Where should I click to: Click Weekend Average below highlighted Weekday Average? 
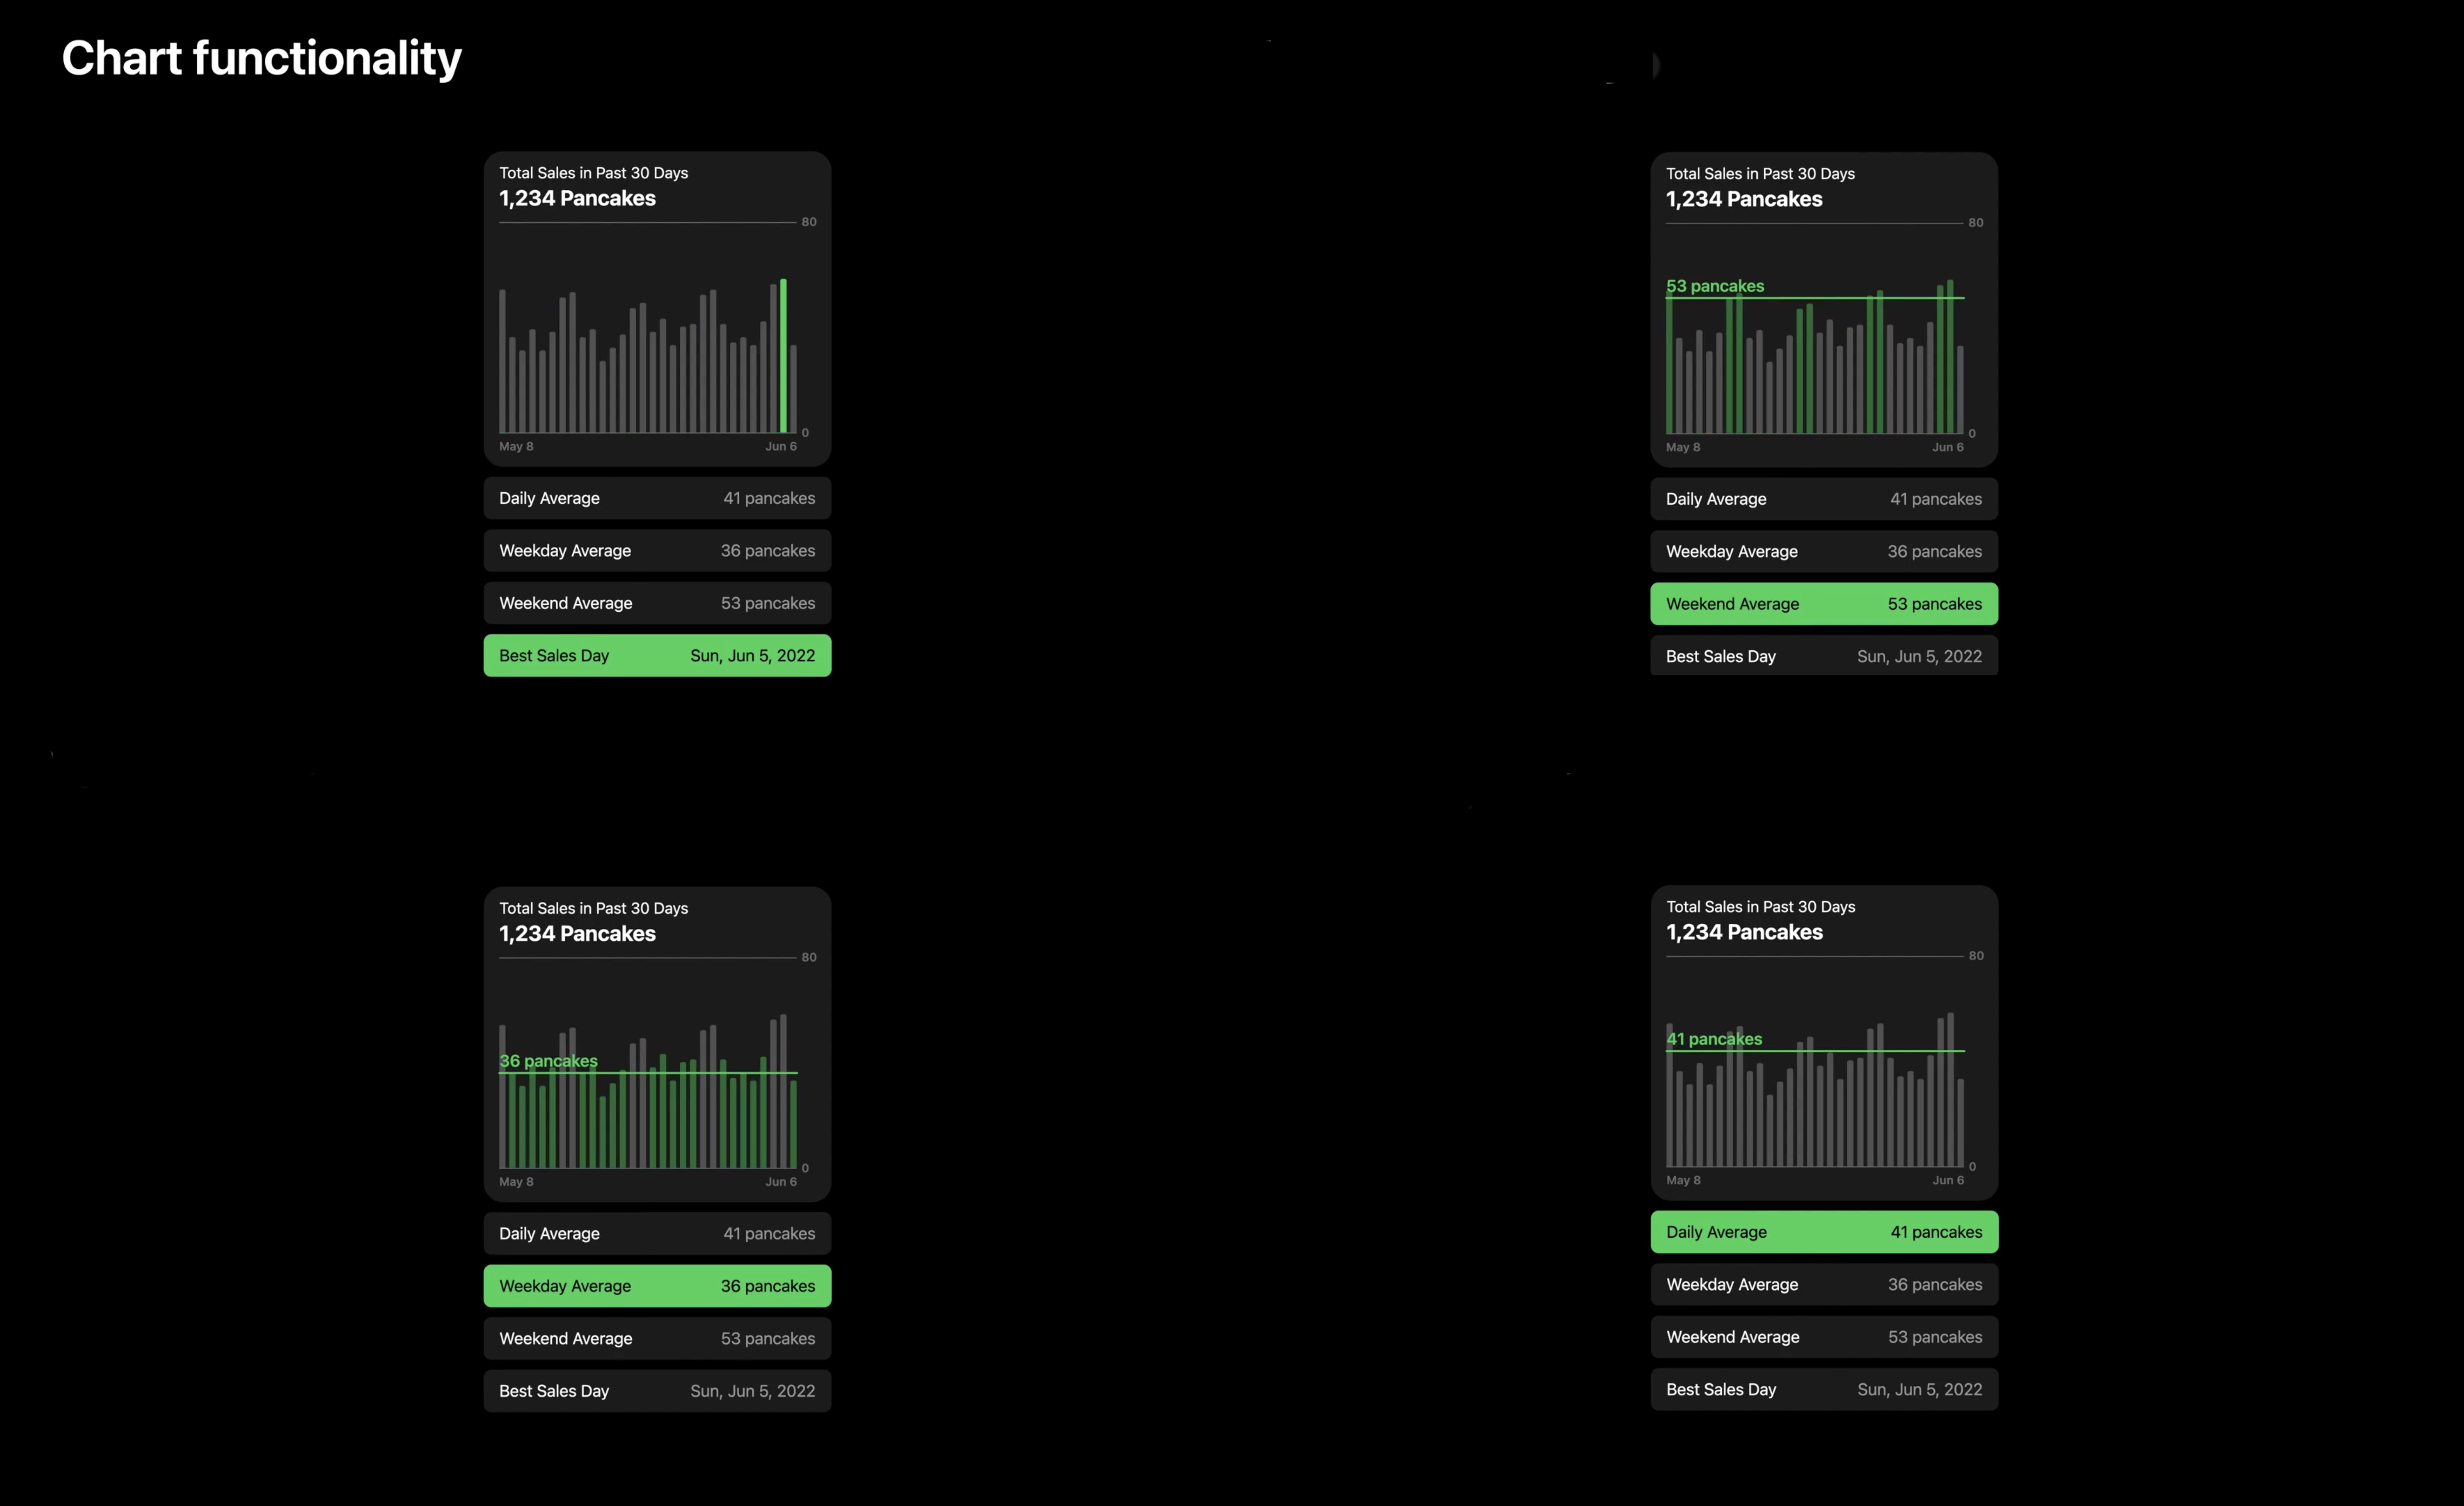coord(657,1338)
